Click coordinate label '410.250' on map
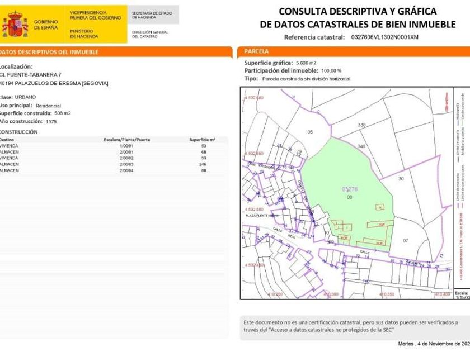This screenshot has width=470, height=352. 275,294
